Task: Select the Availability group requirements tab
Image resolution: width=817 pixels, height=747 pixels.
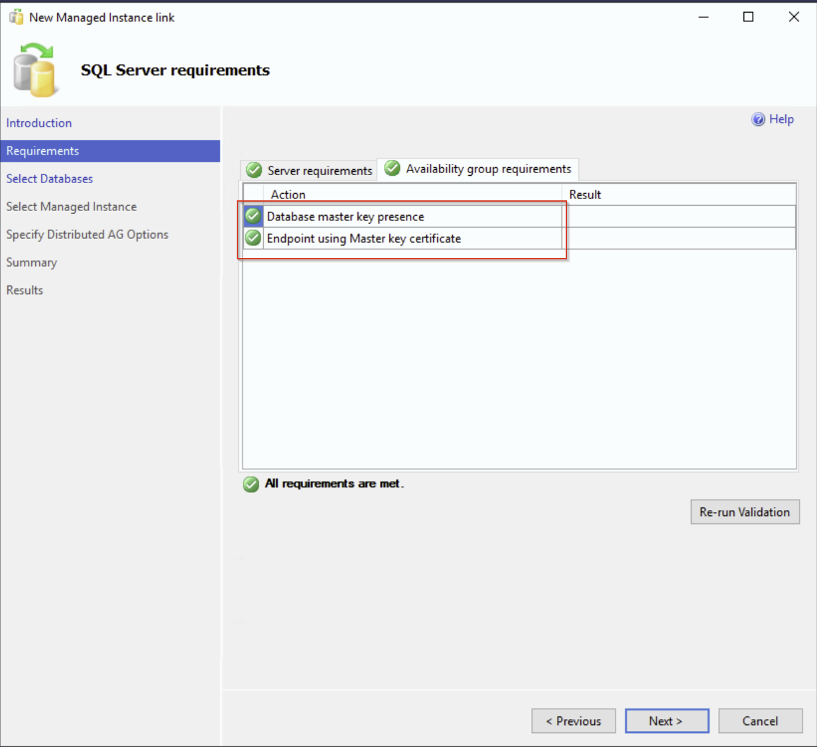Action: tap(477, 169)
